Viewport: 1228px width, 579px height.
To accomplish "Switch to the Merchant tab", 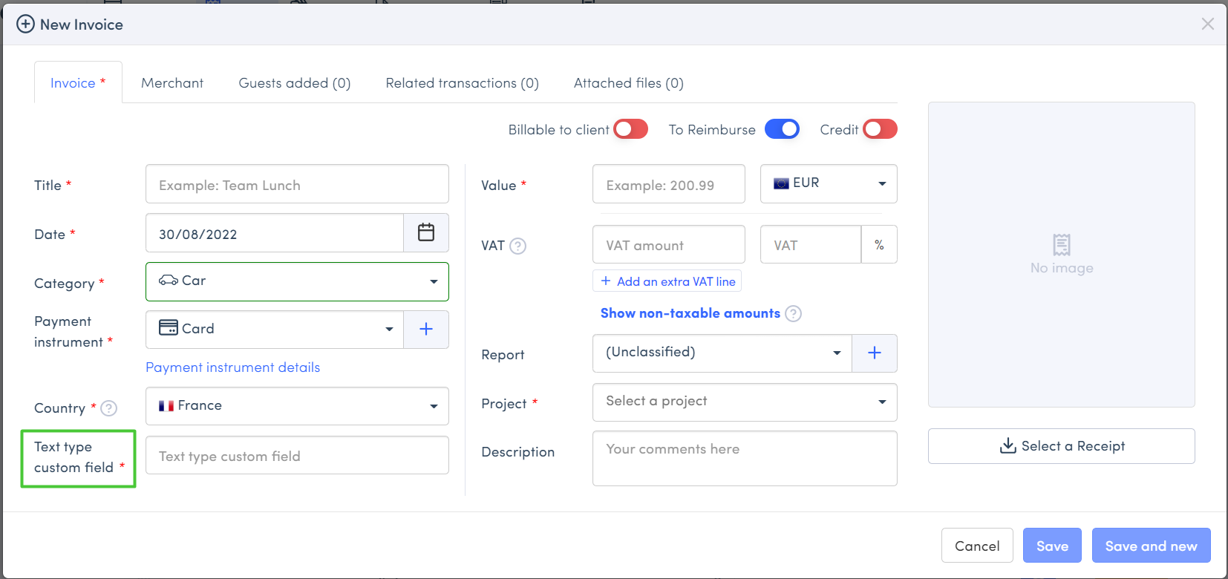I will [172, 83].
